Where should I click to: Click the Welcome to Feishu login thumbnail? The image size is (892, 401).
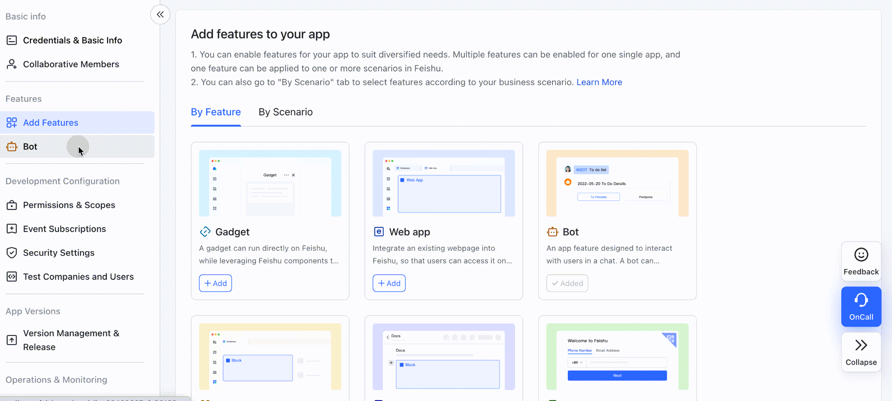[x=617, y=357]
